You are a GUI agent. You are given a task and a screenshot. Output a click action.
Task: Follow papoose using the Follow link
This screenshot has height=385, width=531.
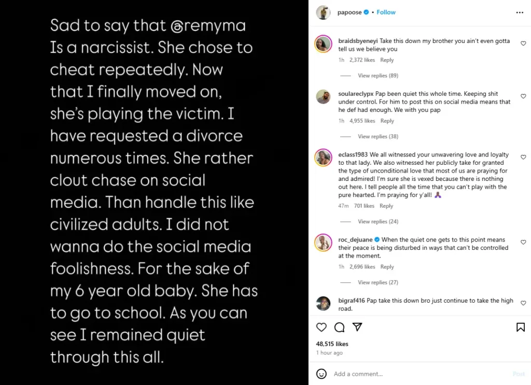[x=386, y=11]
